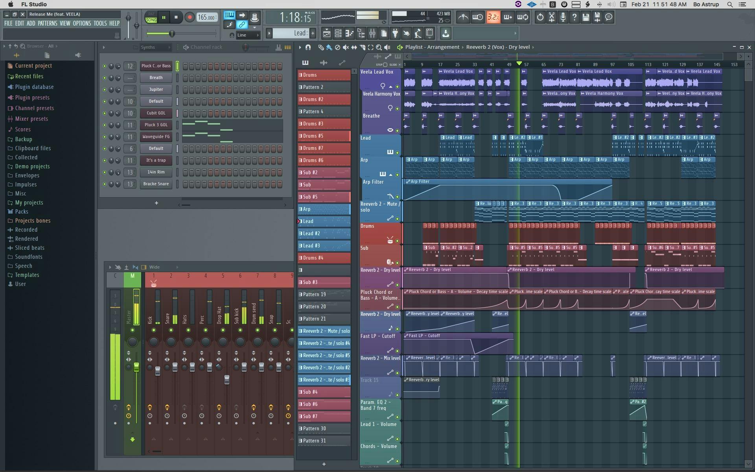Image resolution: width=755 pixels, height=472 pixels.
Task: Open the Plugin picker plug icon
Action: pyautogui.click(x=395, y=33)
